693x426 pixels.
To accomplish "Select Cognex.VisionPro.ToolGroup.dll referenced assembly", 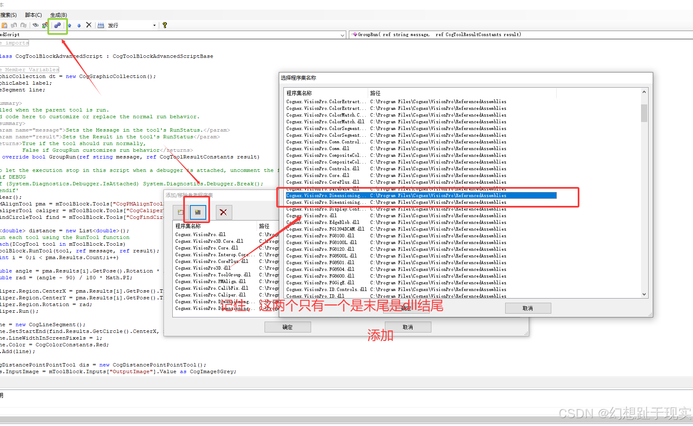I will (226, 275).
